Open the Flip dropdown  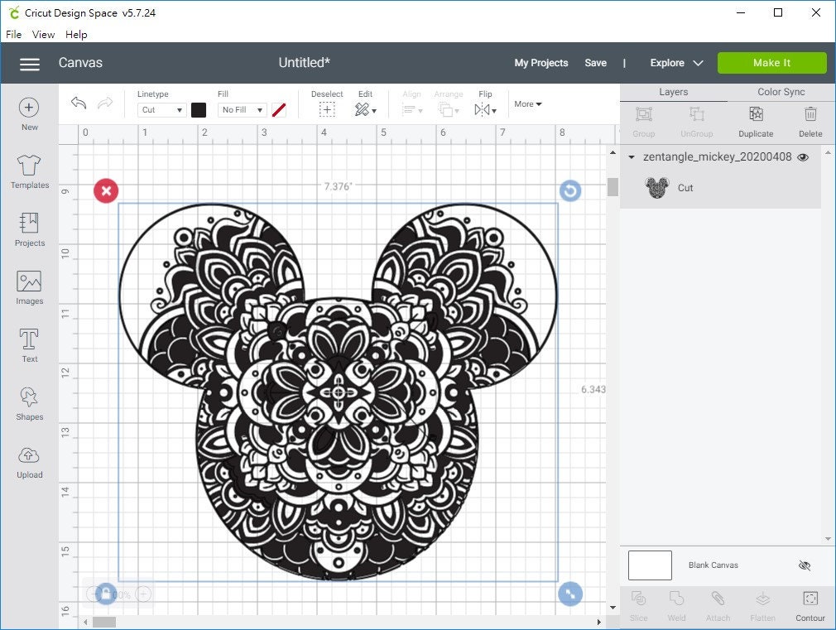(485, 110)
